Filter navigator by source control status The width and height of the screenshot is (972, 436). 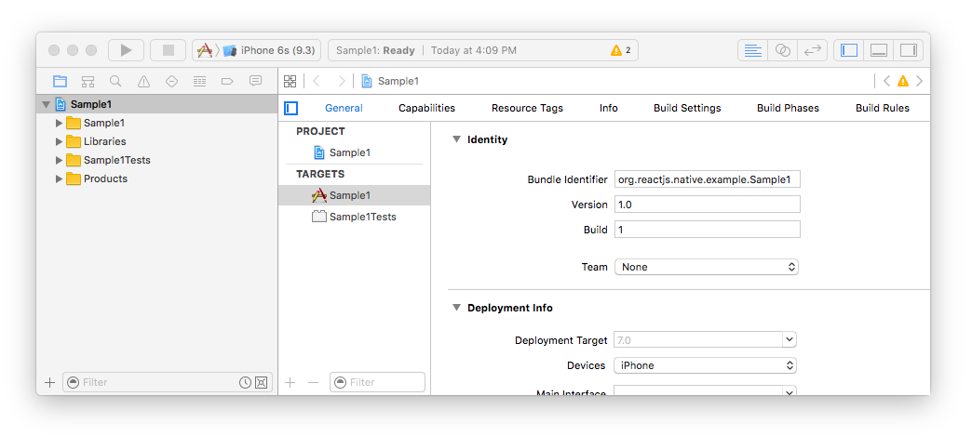pos(261,383)
